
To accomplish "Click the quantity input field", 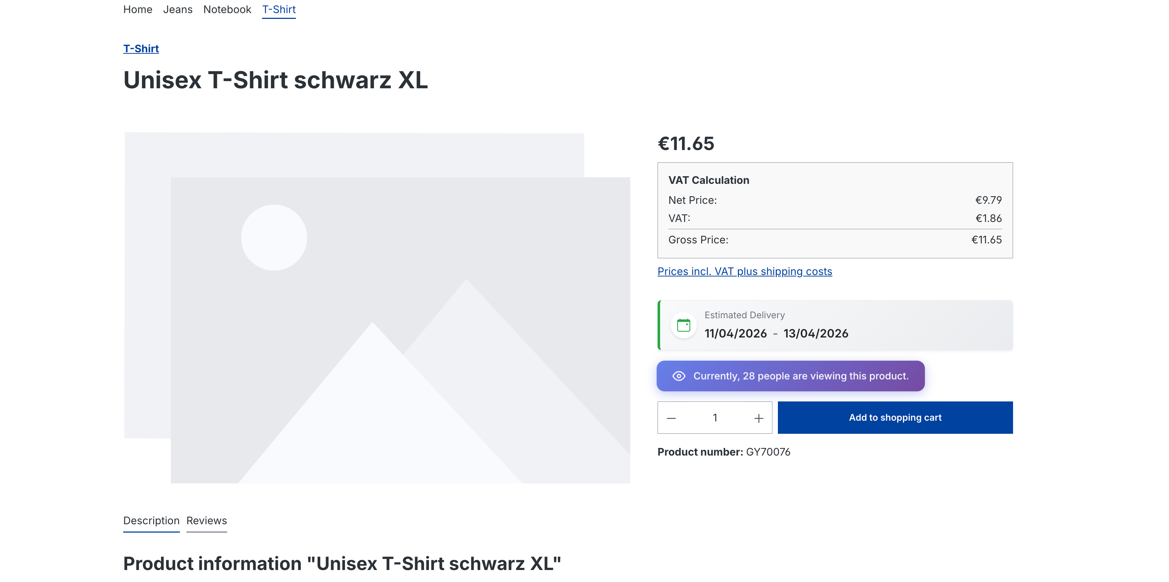I will point(715,418).
